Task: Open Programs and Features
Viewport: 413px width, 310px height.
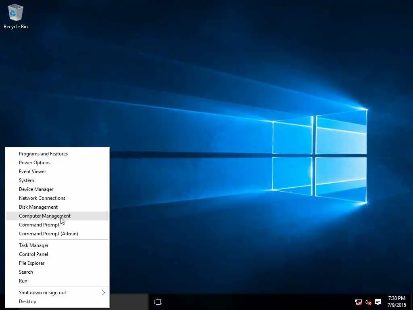Action: [x=57, y=154]
